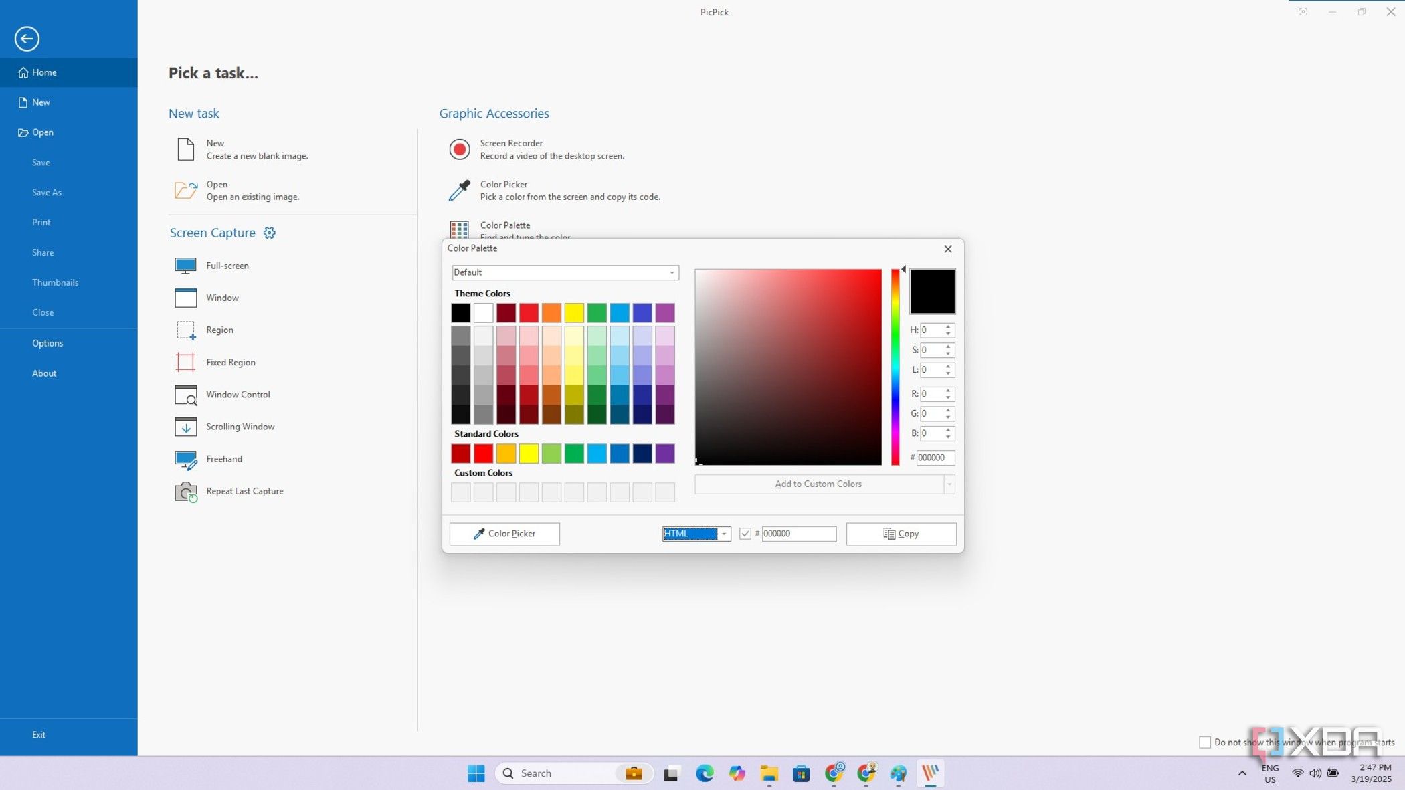Select Freehand capture
Viewport: 1405px width, 790px height.
[x=208, y=459]
